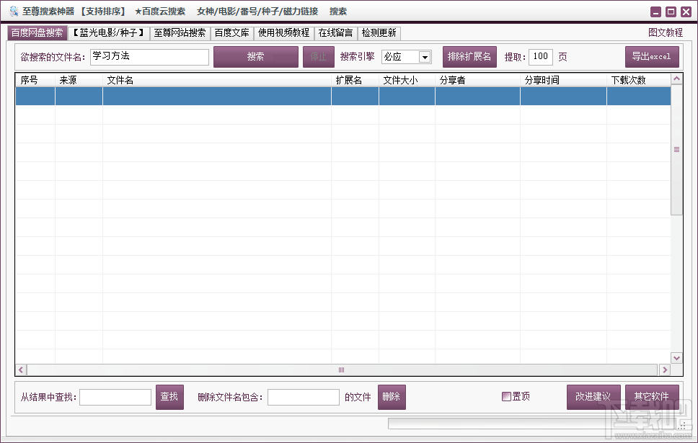Image resolution: width=698 pixels, height=443 pixels.
Task: Click the 排除扩展名 button
Action: click(469, 57)
